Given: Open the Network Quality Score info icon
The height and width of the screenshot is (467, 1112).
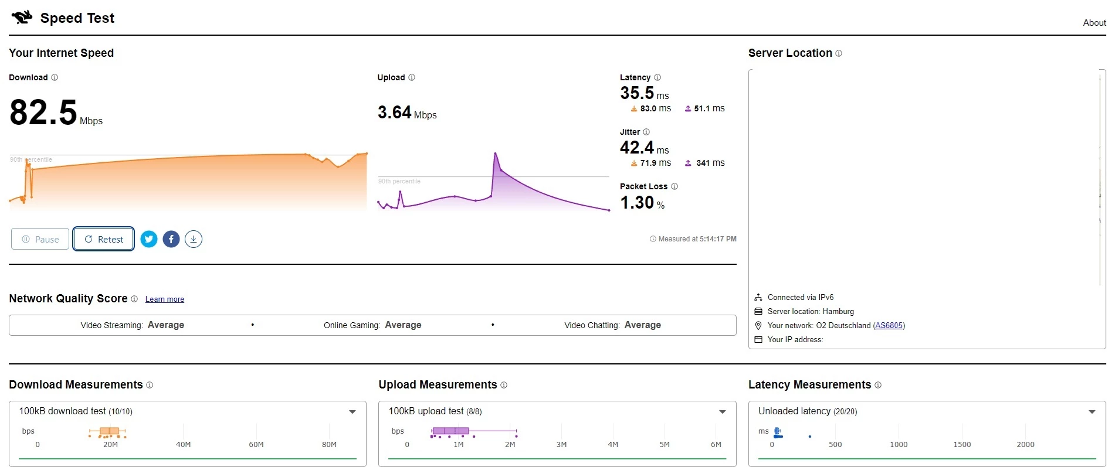Looking at the screenshot, I should 134,299.
